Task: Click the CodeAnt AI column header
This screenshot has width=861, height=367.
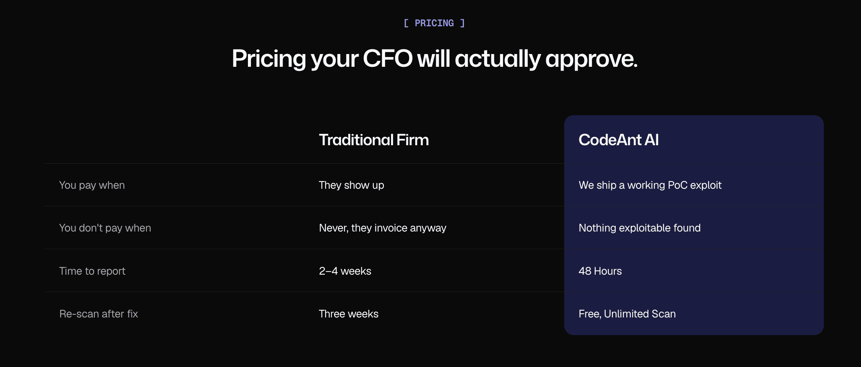Action: tap(618, 140)
